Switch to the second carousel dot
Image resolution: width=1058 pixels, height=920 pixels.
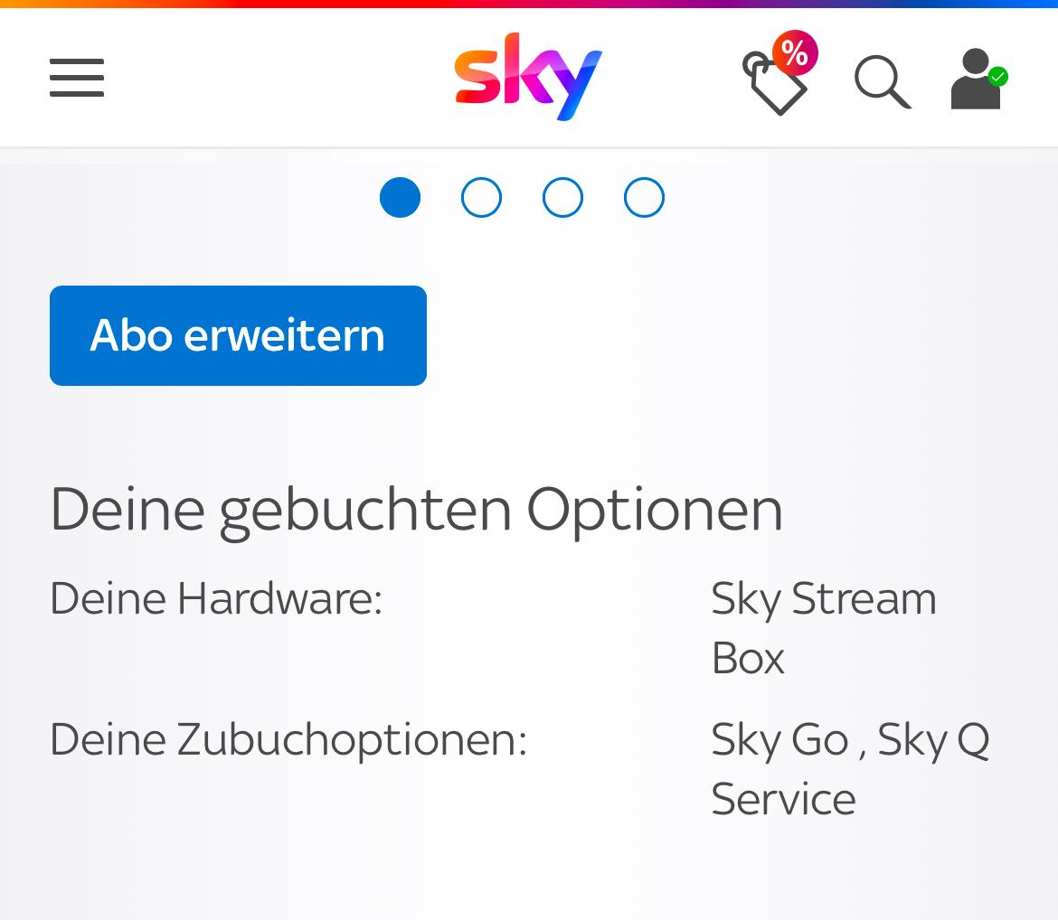click(481, 198)
